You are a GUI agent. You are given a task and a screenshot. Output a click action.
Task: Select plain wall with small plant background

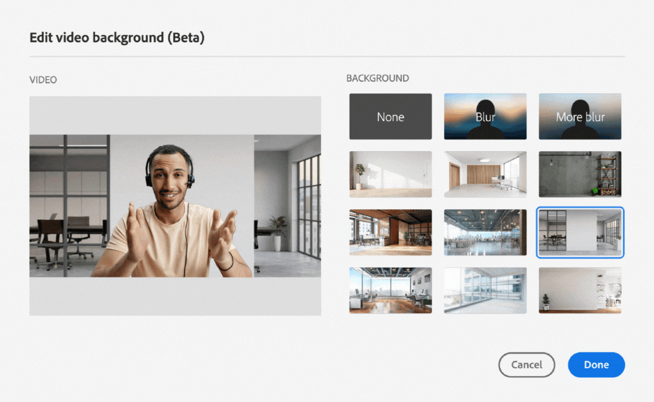580,291
